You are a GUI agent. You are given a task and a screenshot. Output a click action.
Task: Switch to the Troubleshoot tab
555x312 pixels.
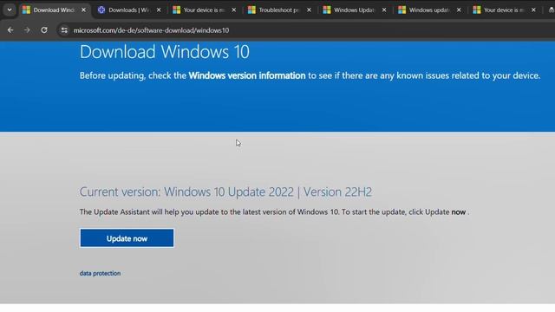click(279, 10)
